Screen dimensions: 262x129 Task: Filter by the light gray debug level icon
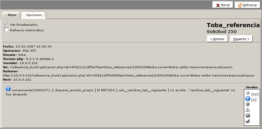click(x=248, y=93)
